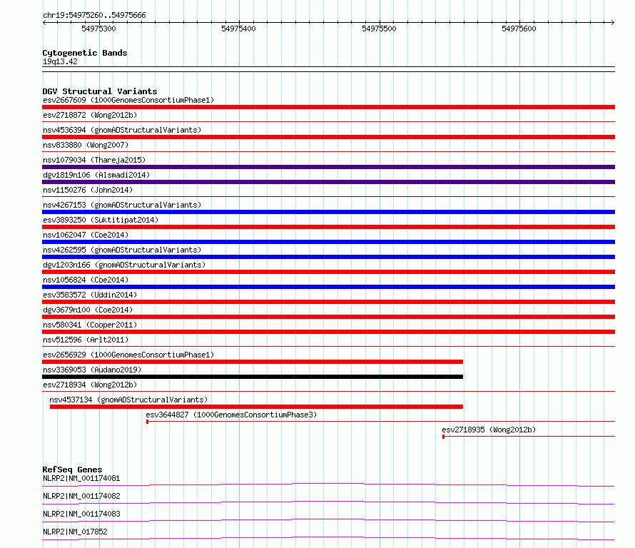The height and width of the screenshot is (548, 635).
Task: Click NLRP2|NM_017852 transcript label
Action: coord(75,532)
